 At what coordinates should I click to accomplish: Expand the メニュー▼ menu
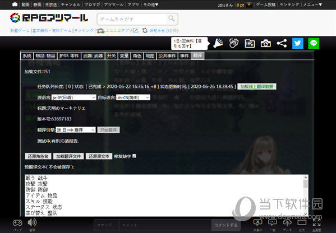[x=312, y=4]
